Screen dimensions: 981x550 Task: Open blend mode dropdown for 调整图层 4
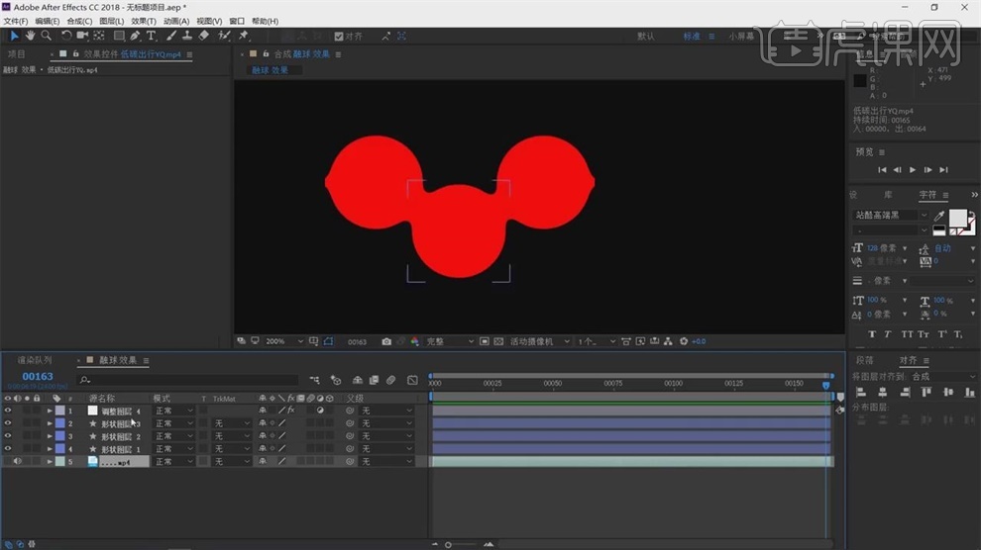(x=173, y=411)
